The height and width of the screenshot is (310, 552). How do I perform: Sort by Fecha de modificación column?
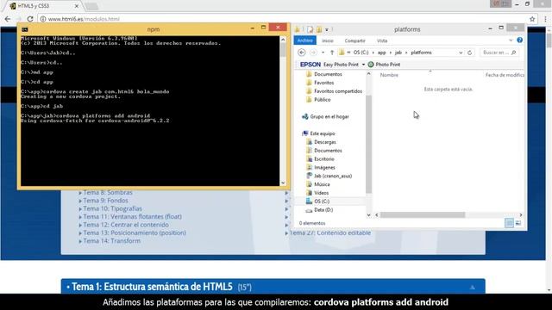pyautogui.click(x=505, y=75)
